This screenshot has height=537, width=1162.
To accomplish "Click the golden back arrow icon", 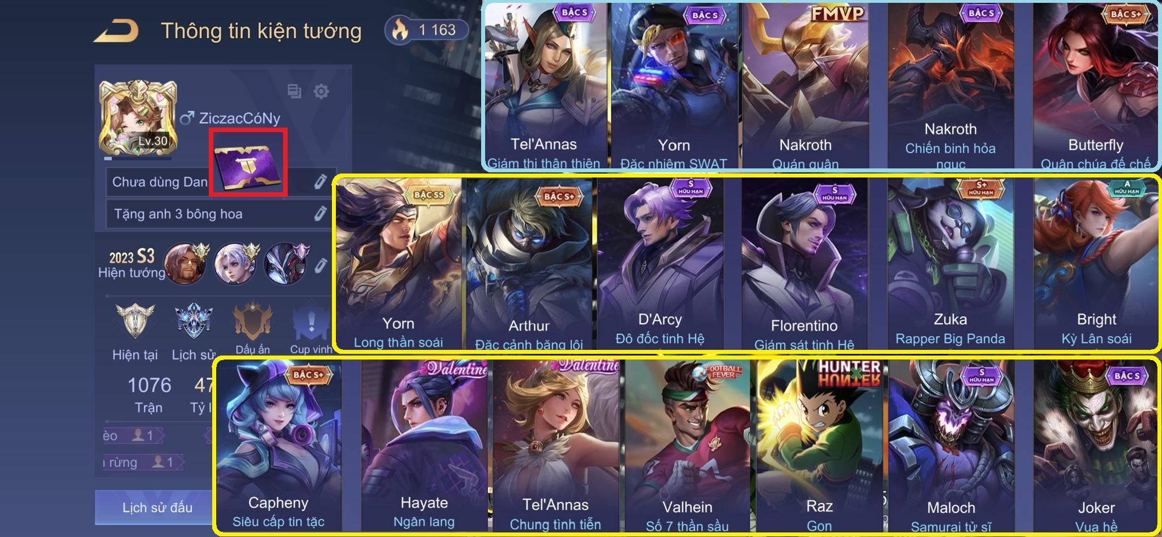I will click(x=116, y=31).
